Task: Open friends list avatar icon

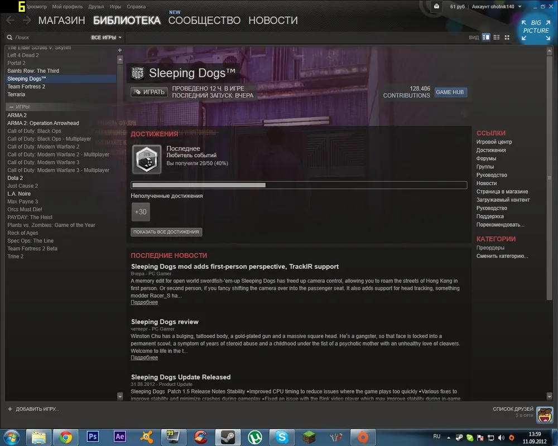Action: point(544,415)
